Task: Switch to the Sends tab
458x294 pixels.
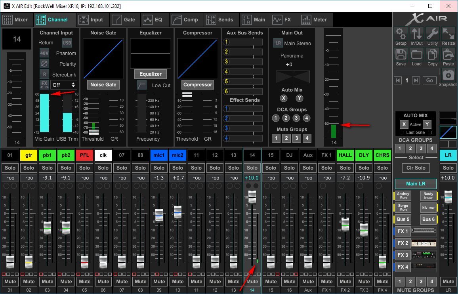Action: tap(220, 19)
